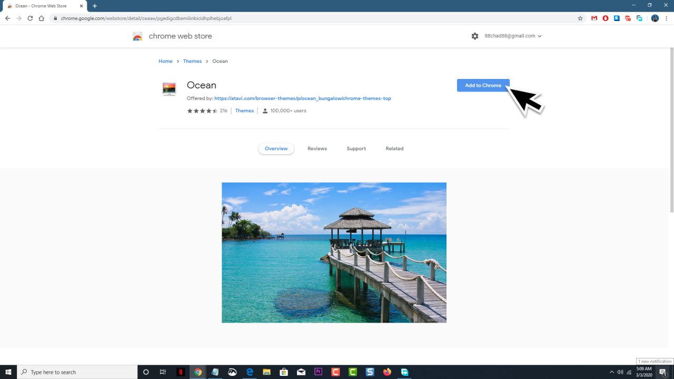View the Related tab
The height and width of the screenshot is (379, 674).
tap(394, 148)
